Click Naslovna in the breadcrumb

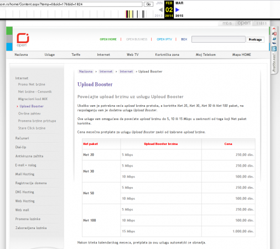(x=86, y=71)
